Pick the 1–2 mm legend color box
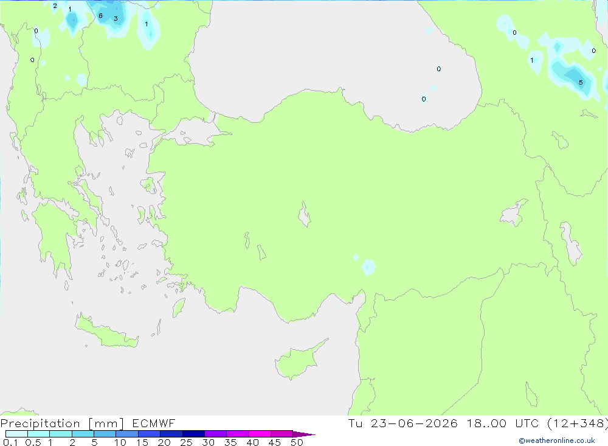608x446 pixels. click(61, 434)
